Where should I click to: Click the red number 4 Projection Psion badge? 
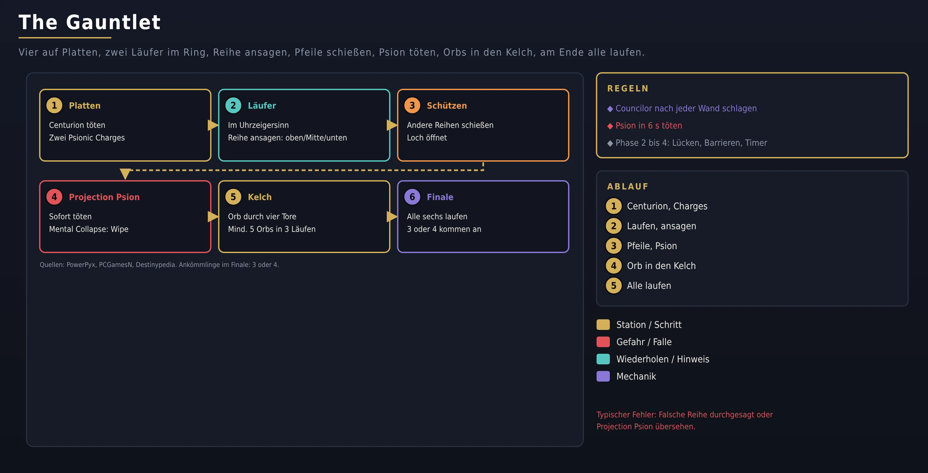coord(54,197)
